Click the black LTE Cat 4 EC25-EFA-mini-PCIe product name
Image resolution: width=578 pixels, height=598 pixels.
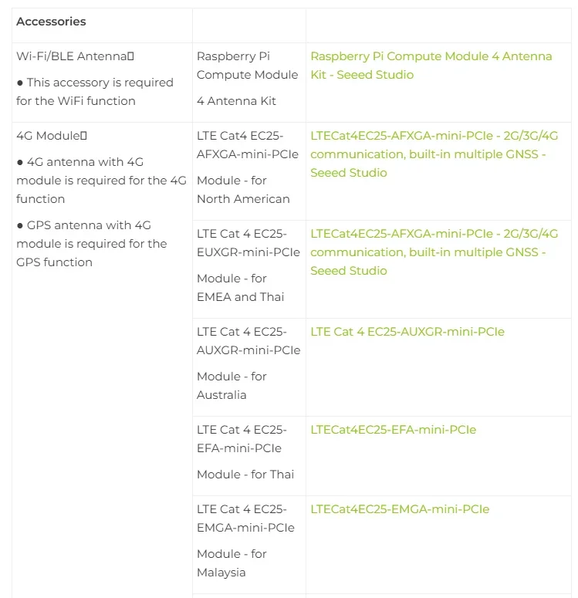pyautogui.click(x=242, y=439)
